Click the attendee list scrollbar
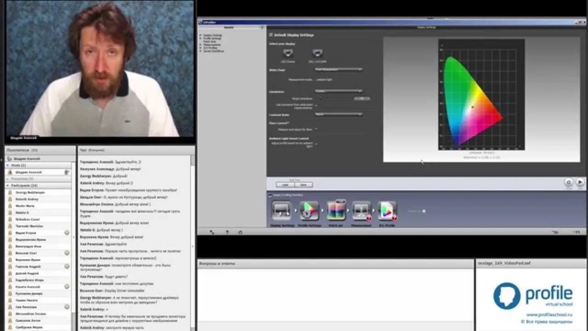Image resolution: width=588 pixels, height=331 pixels. pos(73,246)
